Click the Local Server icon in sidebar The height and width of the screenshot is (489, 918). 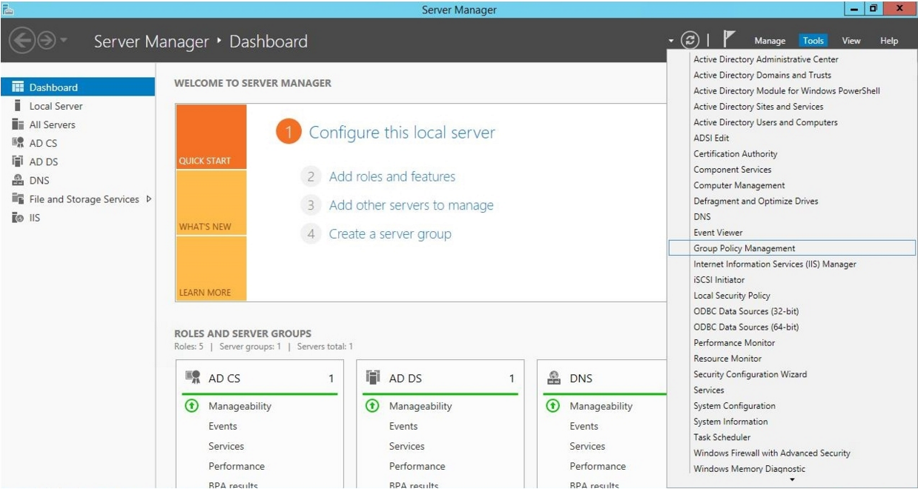click(x=19, y=106)
